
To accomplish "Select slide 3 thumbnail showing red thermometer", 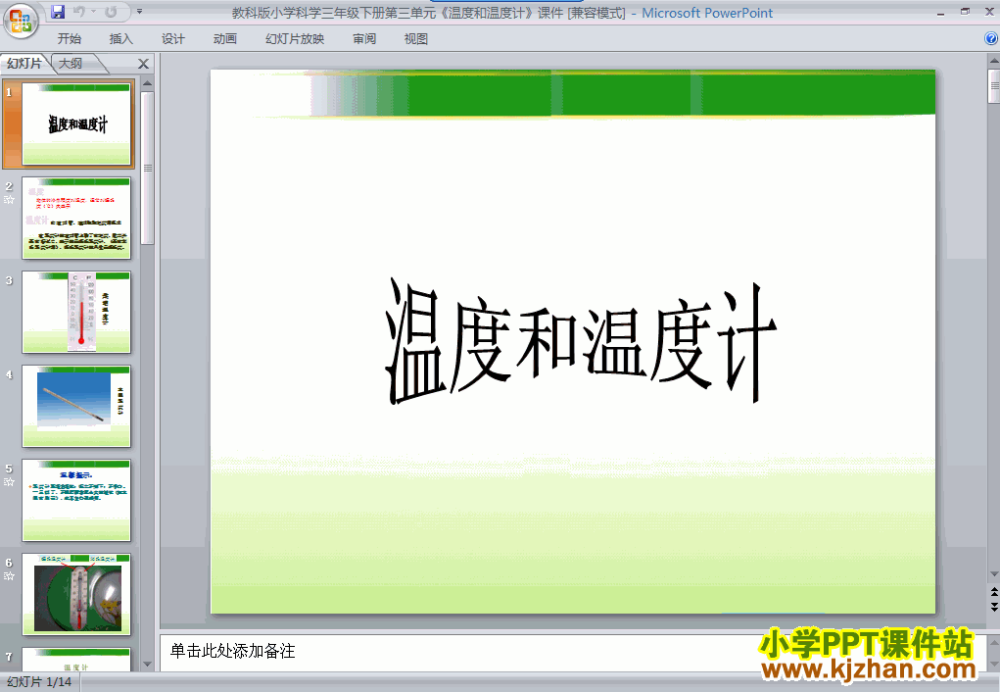I will 76,312.
